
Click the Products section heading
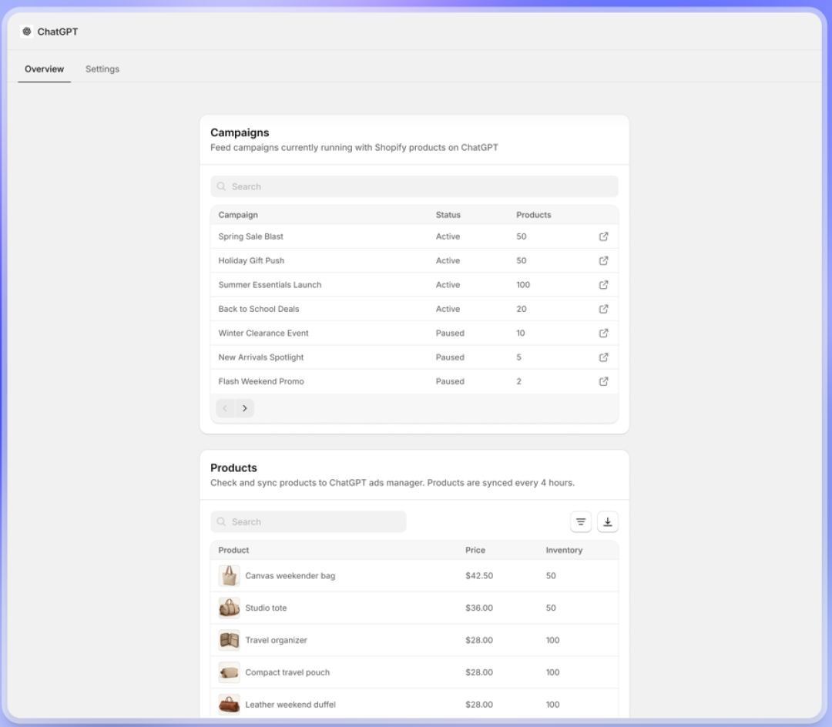click(x=233, y=467)
